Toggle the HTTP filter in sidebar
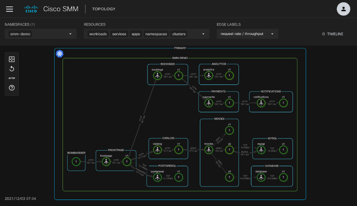Screen dimensions: 357x206 (x=12, y=78)
